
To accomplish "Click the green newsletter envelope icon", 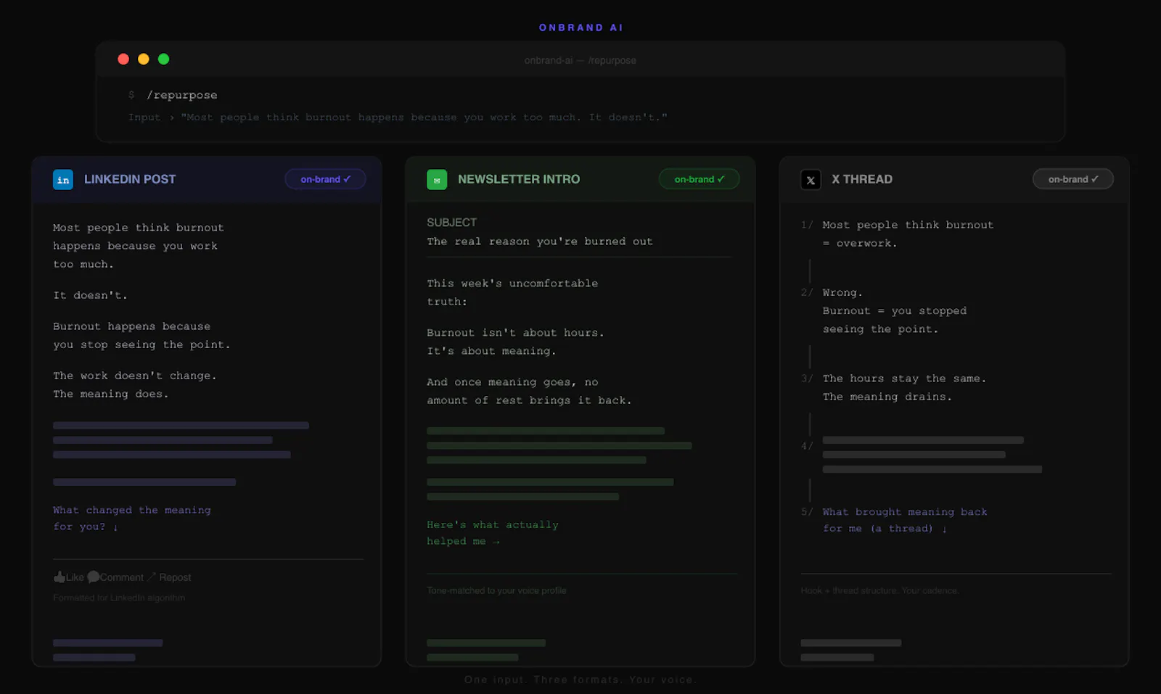I will (437, 179).
